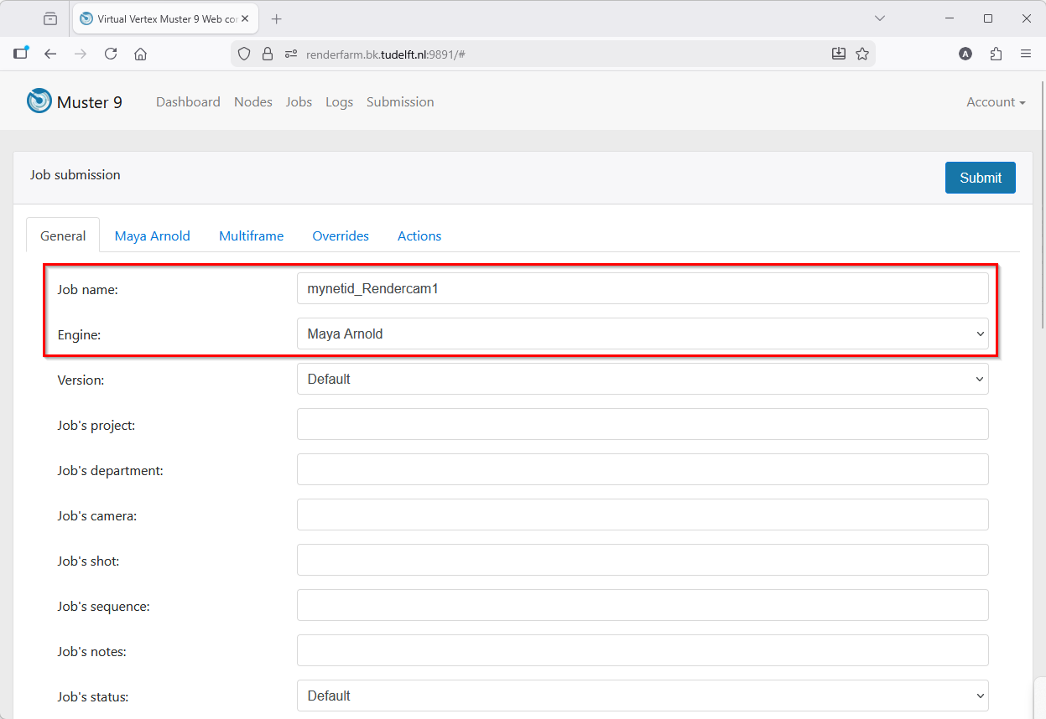Click the back arrow navigation icon
The image size is (1046, 719).
point(50,54)
